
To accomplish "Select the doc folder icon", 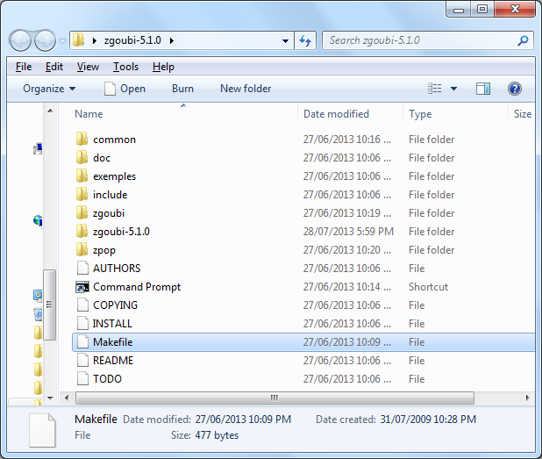I will [82, 157].
